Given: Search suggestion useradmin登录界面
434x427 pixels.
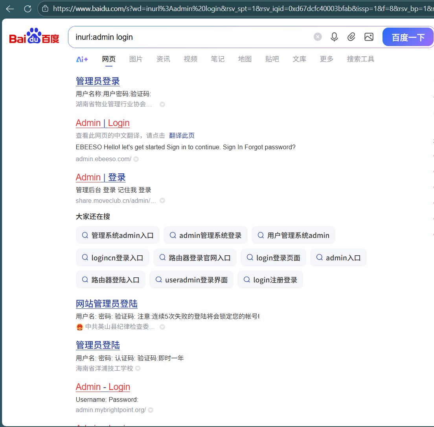Looking at the screenshot, I should pyautogui.click(x=191, y=280).
